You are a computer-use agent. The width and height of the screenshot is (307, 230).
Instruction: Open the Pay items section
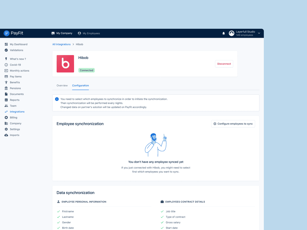7,76
